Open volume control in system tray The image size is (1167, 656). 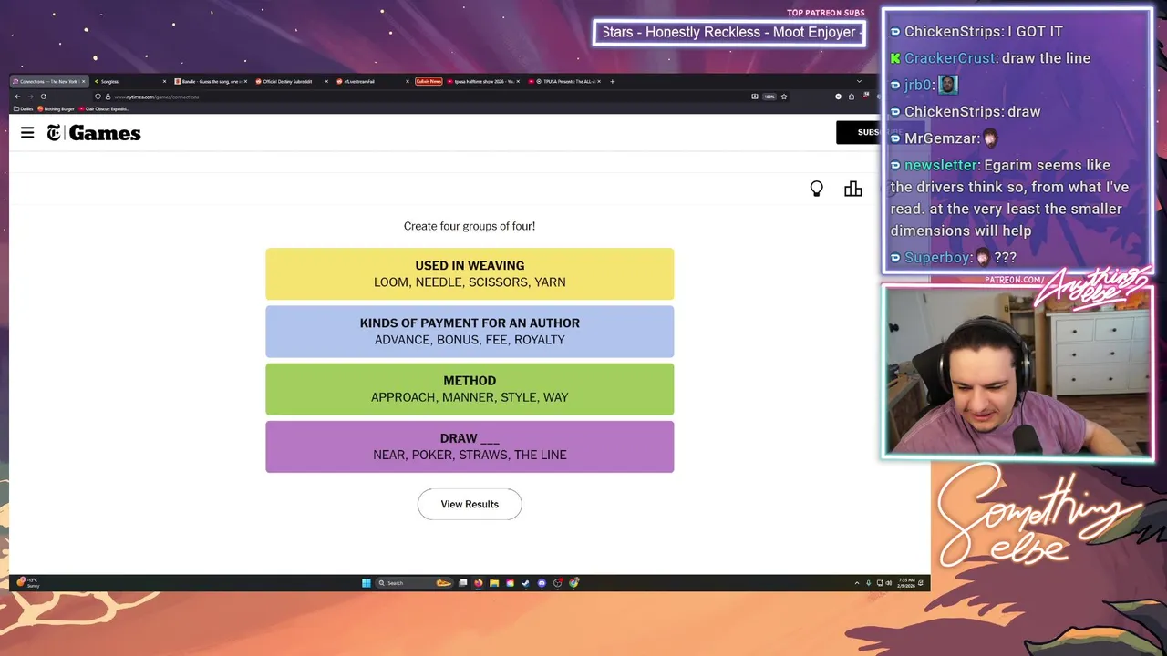pyautogui.click(x=889, y=583)
